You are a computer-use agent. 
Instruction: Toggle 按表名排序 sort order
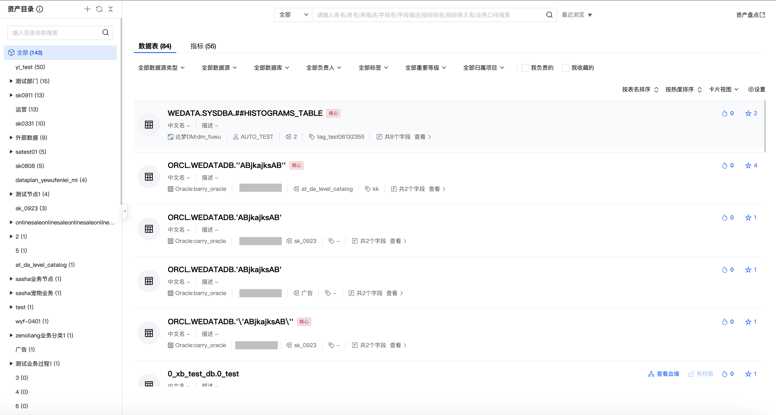tap(640, 89)
